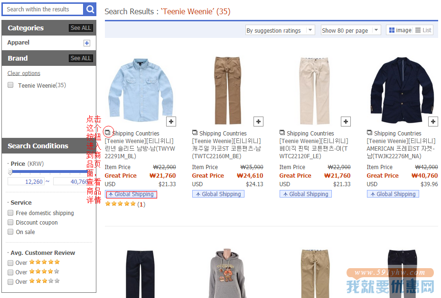
Task: Enable On sale filter
Action: 10,232
